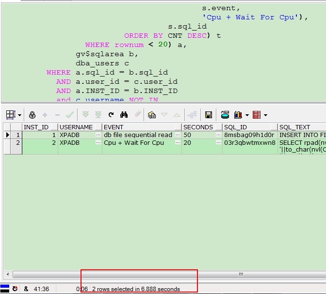Click the blue and black status icon
Image resolution: width=326 pixels, height=294 pixels.
[4, 289]
